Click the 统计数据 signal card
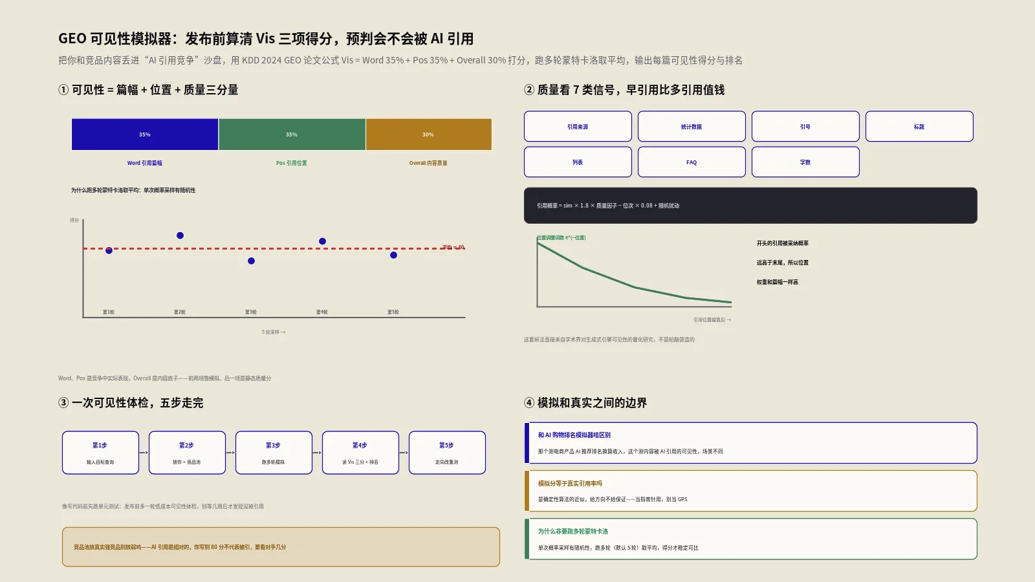This screenshot has width=1035, height=582. pyautogui.click(x=692, y=126)
